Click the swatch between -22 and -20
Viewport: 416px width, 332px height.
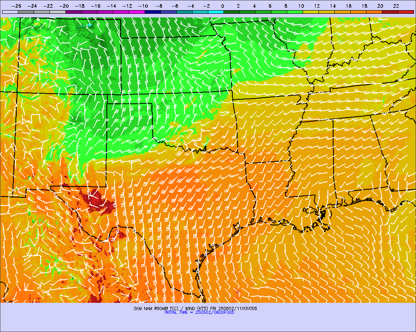tap(58, 12)
